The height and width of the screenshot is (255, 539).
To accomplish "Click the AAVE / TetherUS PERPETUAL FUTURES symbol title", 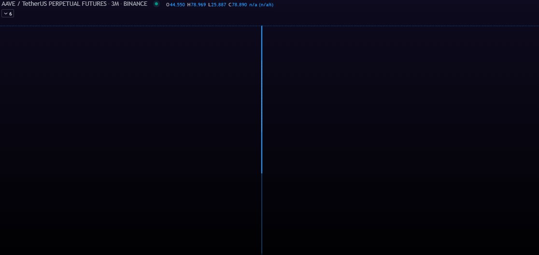I will click(x=54, y=4).
